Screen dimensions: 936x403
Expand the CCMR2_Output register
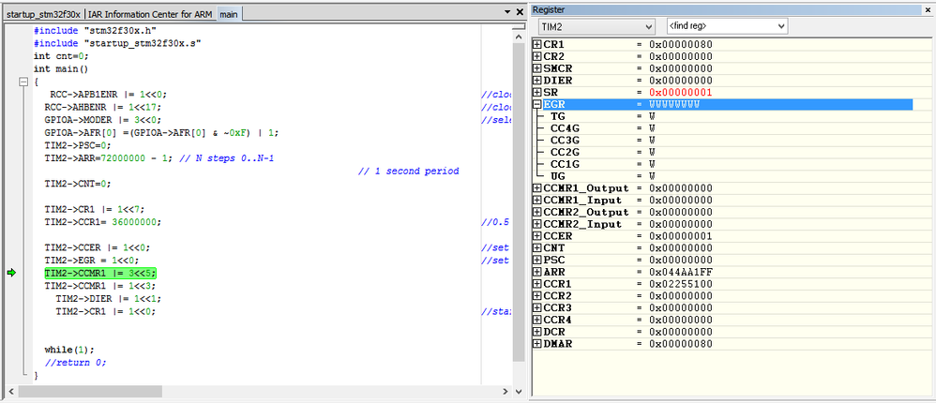(x=537, y=212)
